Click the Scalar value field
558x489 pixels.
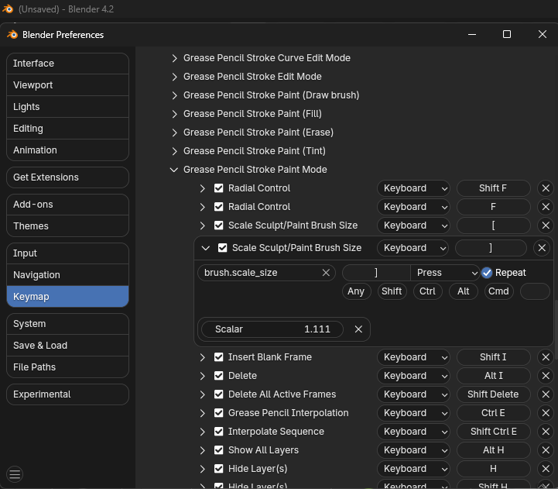point(273,329)
